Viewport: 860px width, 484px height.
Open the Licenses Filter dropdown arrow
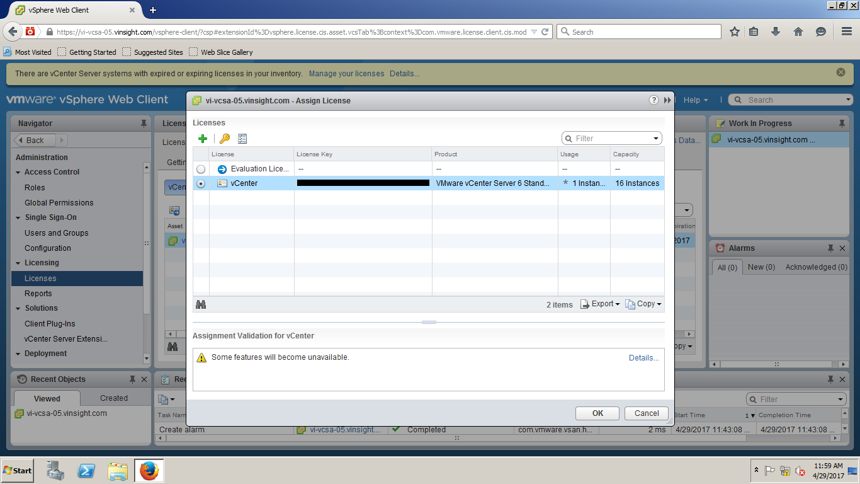coord(655,139)
